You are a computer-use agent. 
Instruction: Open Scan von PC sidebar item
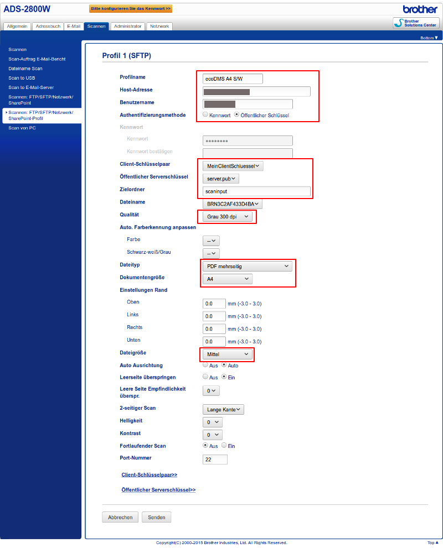22,128
